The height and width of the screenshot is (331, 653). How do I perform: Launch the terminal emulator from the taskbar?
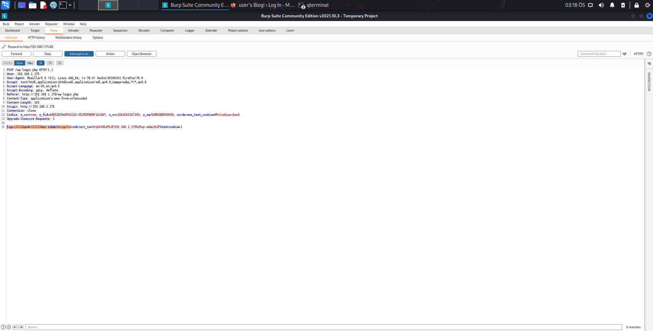click(x=63, y=5)
